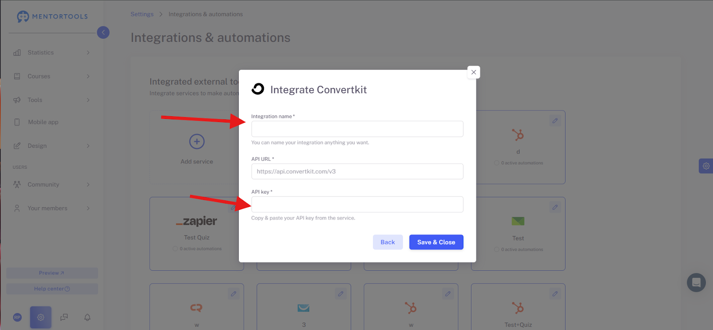Toggle active automations circle on Test Quiz card
713x330 pixels.
(x=175, y=249)
